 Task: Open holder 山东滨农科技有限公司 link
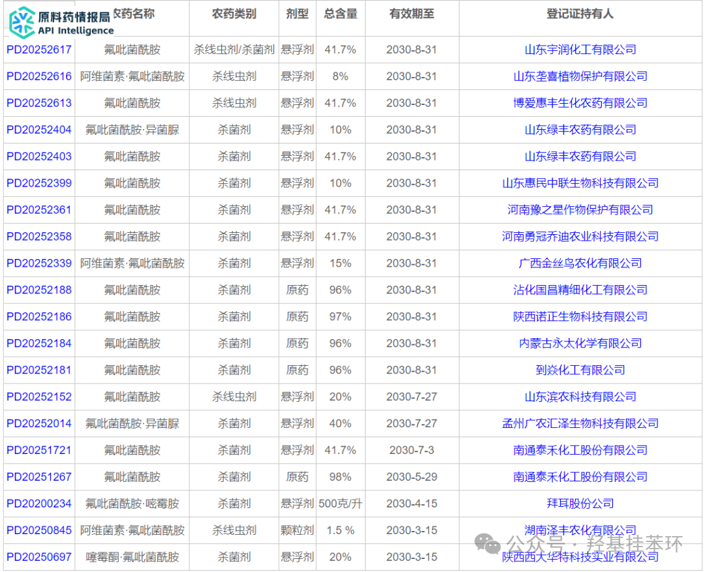580,397
